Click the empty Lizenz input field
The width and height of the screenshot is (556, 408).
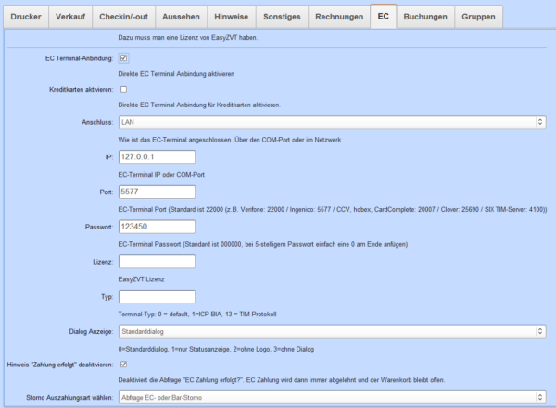coord(157,262)
